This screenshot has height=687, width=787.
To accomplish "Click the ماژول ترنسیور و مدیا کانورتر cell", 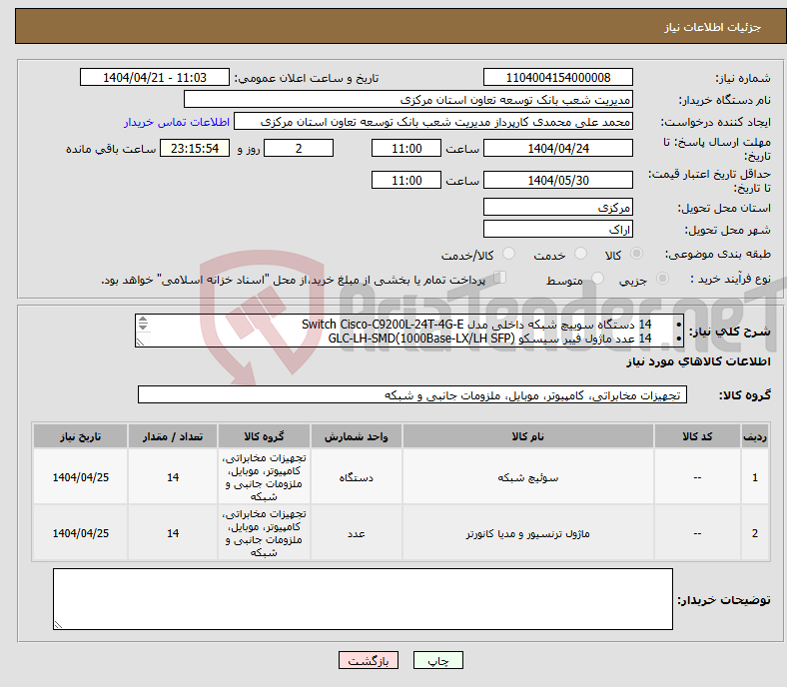I will tap(528, 533).
